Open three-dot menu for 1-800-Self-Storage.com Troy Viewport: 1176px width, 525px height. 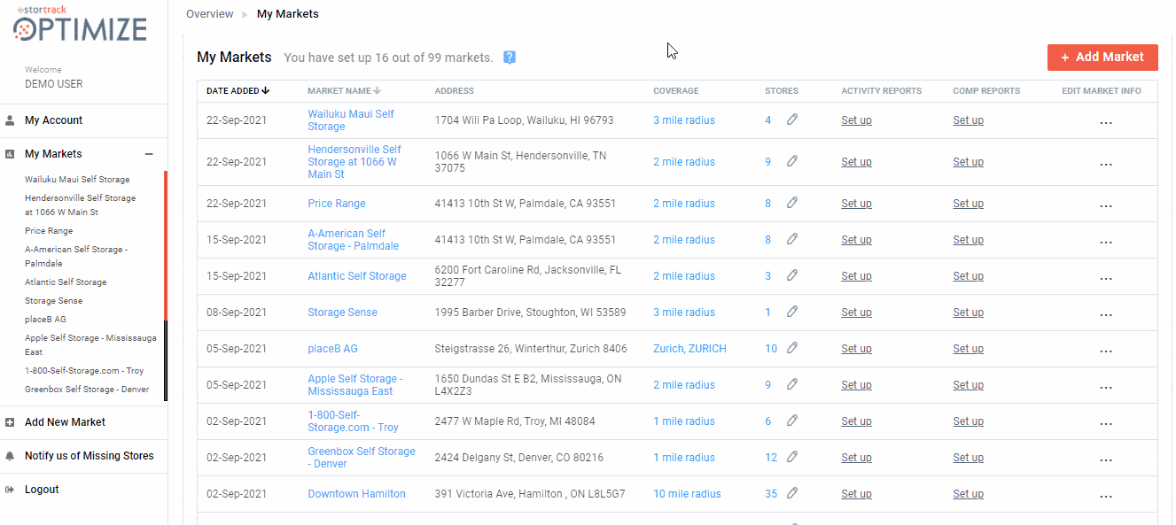click(x=1105, y=424)
